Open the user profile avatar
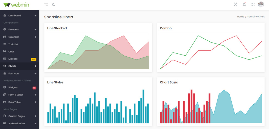Viewport: 269px width, 129px height. coord(261,4)
